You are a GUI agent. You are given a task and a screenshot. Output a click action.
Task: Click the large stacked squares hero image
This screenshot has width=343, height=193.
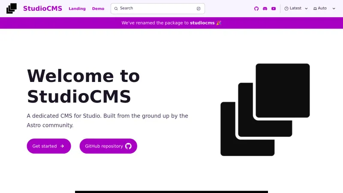265,109
